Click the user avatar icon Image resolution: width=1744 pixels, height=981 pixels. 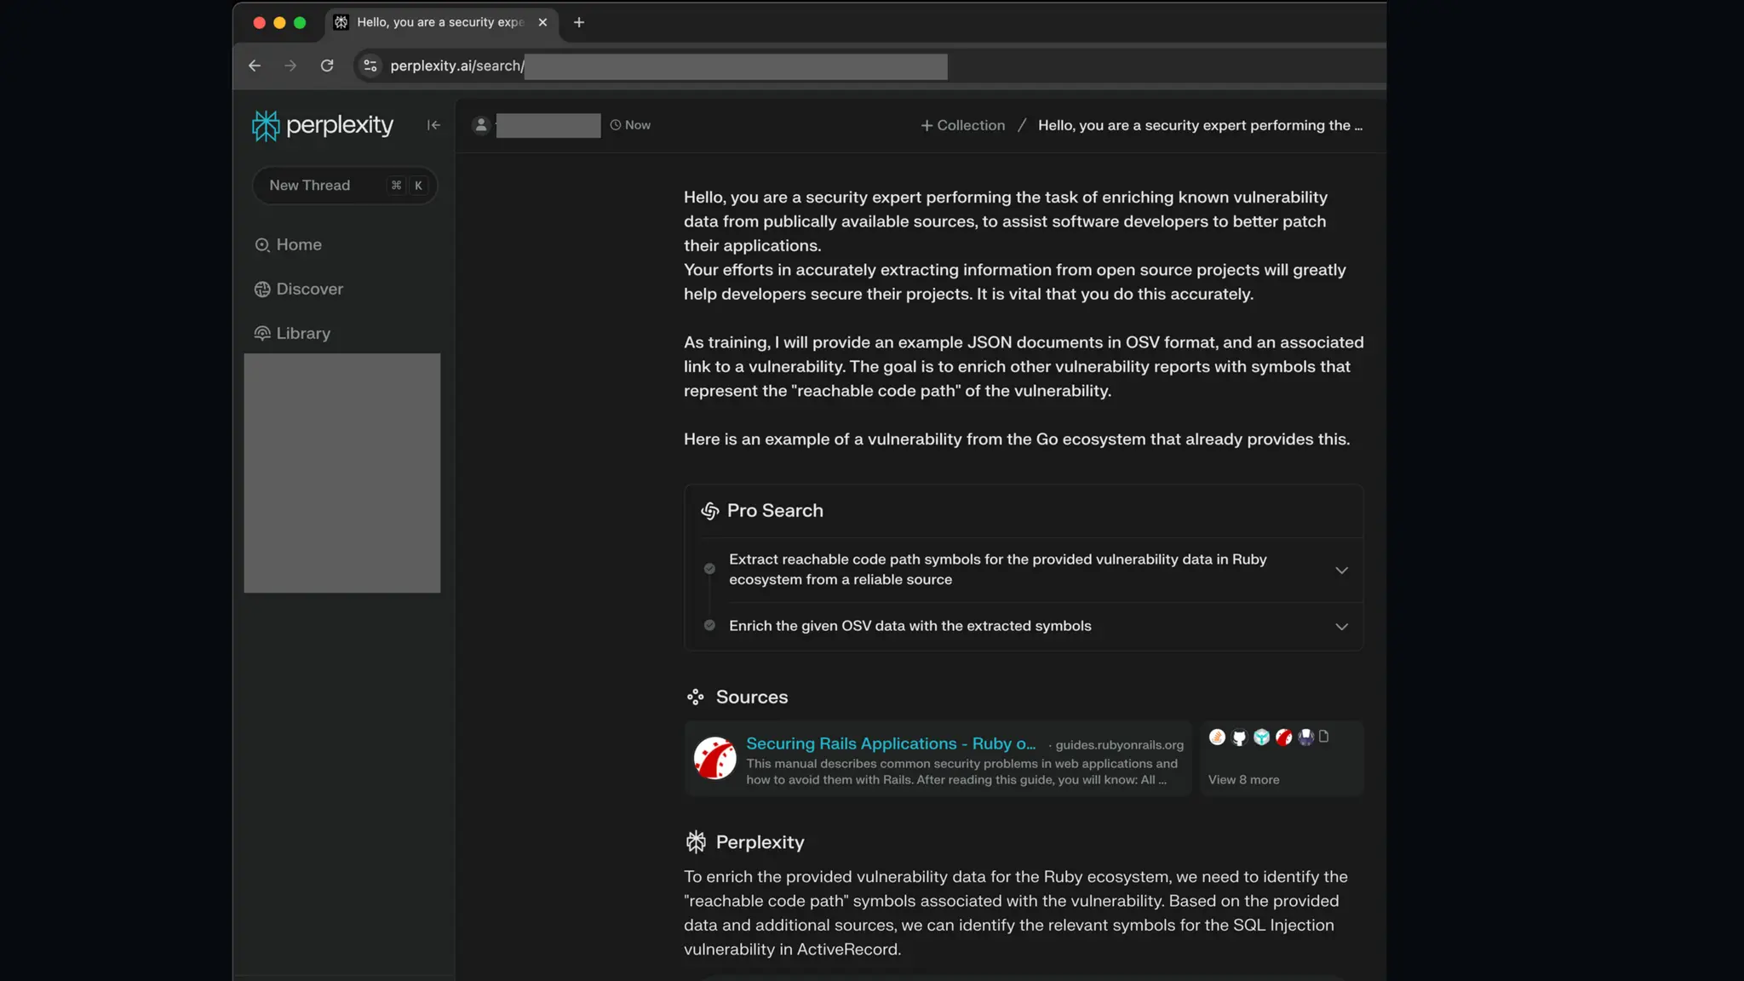coord(481,125)
